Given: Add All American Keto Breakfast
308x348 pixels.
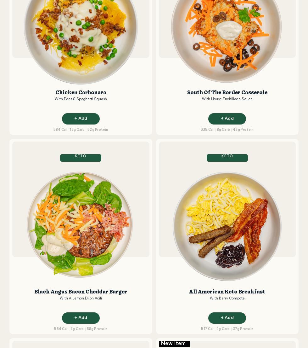Looking at the screenshot, I should tap(227, 318).
